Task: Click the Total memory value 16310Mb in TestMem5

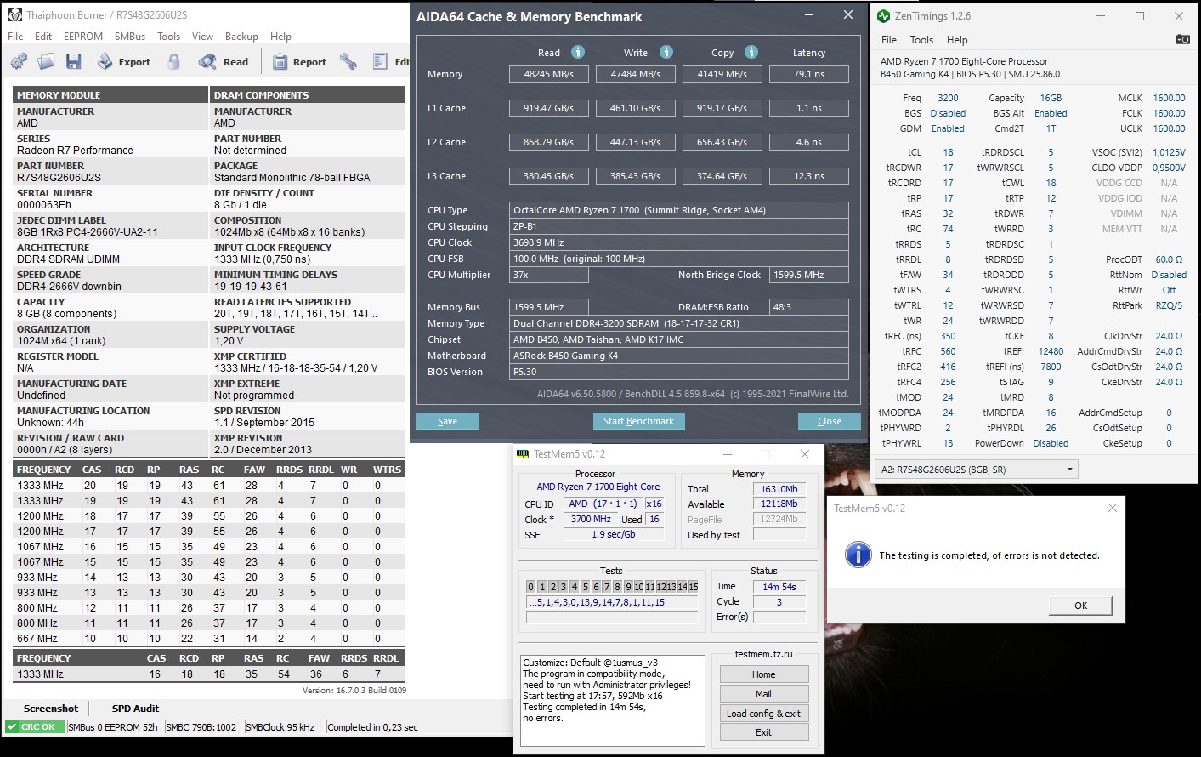Action: point(779,489)
